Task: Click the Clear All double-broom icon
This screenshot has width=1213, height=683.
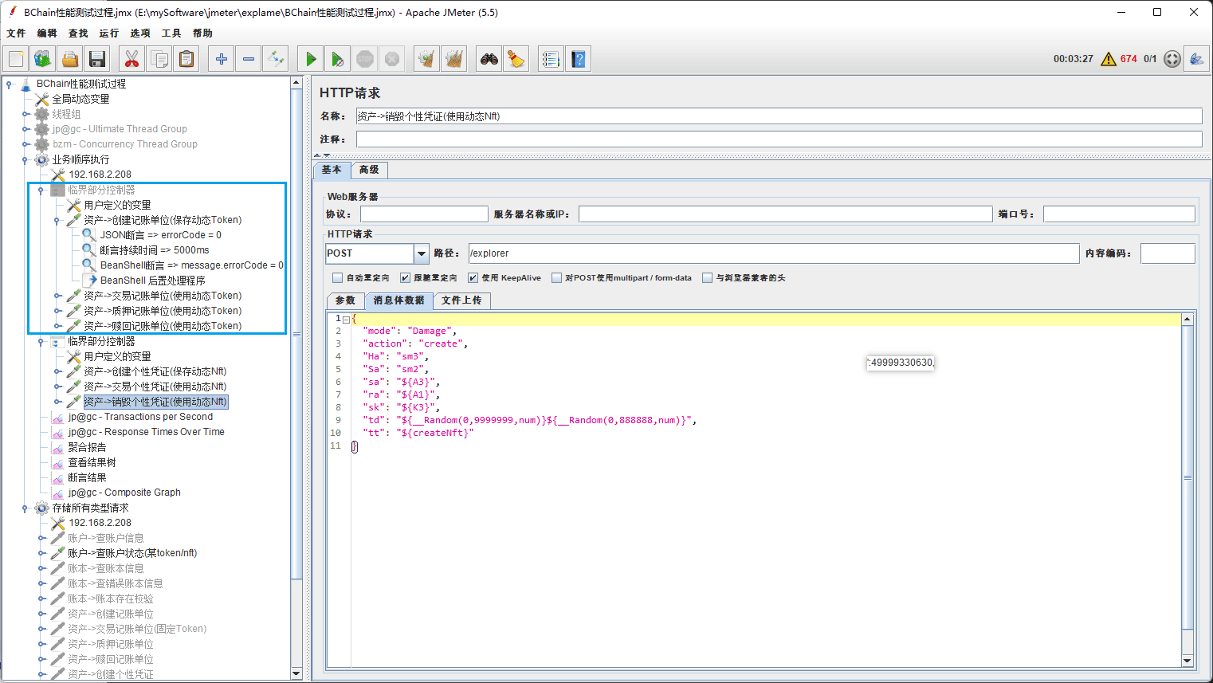Action: (x=454, y=59)
